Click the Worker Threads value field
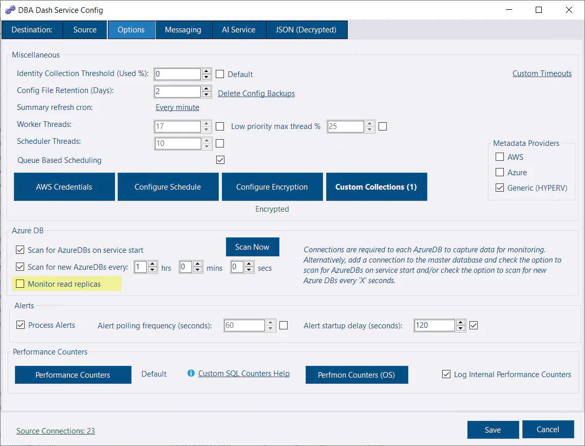Screen dimensions: 585x446 [x=178, y=126]
